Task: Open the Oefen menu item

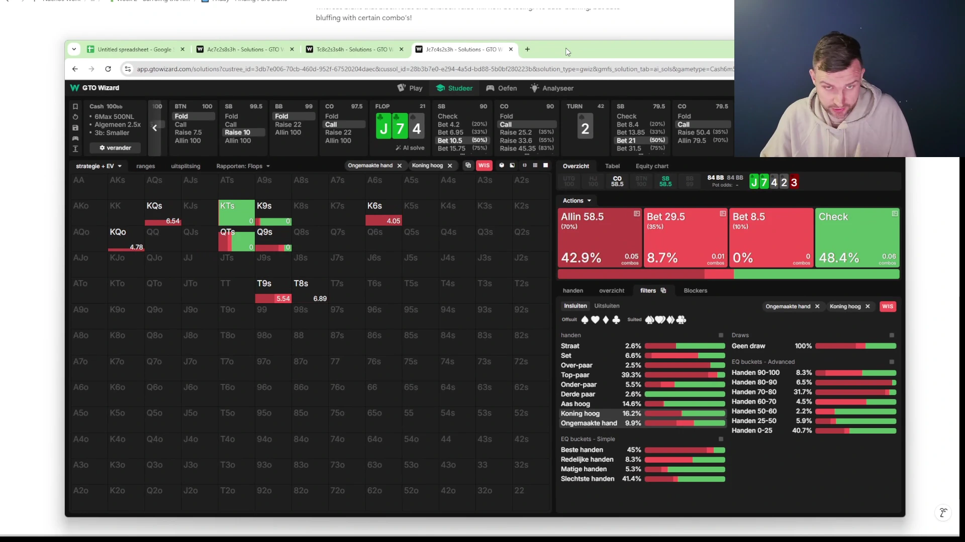Action: 502,88
